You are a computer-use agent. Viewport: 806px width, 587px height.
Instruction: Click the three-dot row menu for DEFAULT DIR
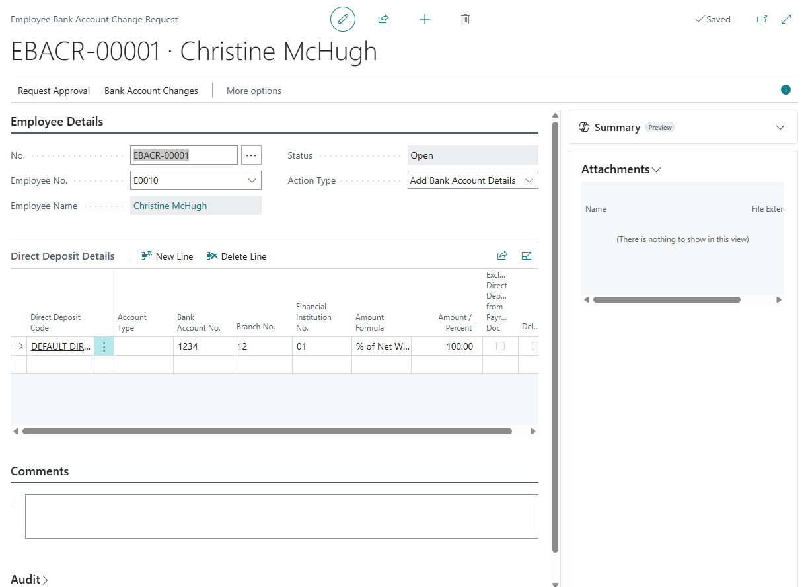[x=104, y=346]
